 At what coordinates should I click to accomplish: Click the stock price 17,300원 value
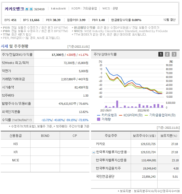58,55
